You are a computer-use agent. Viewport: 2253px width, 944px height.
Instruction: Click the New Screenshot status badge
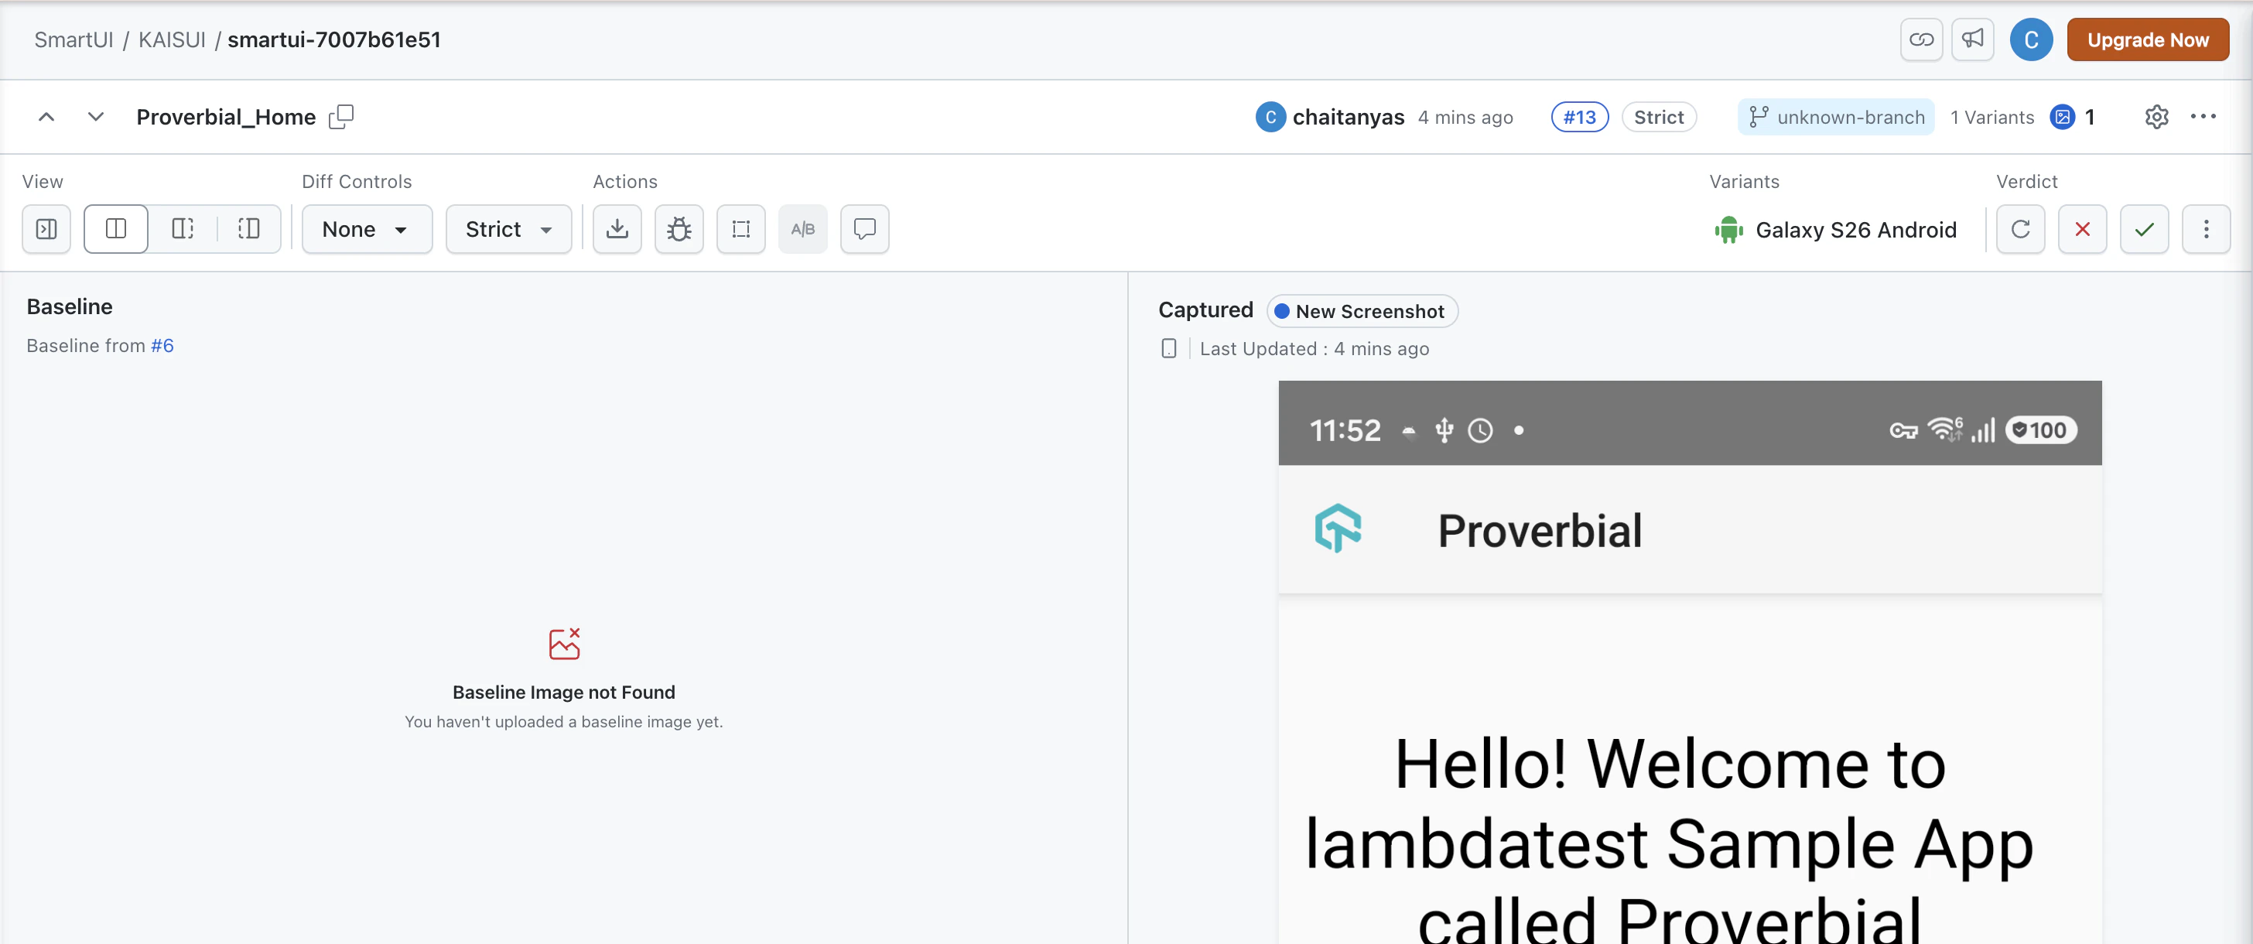(1361, 312)
